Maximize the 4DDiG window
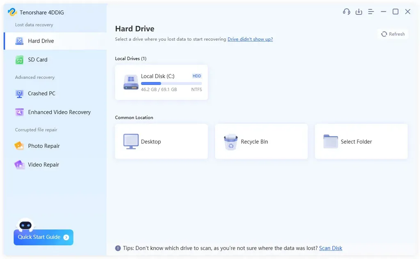420x259 pixels. coord(395,12)
